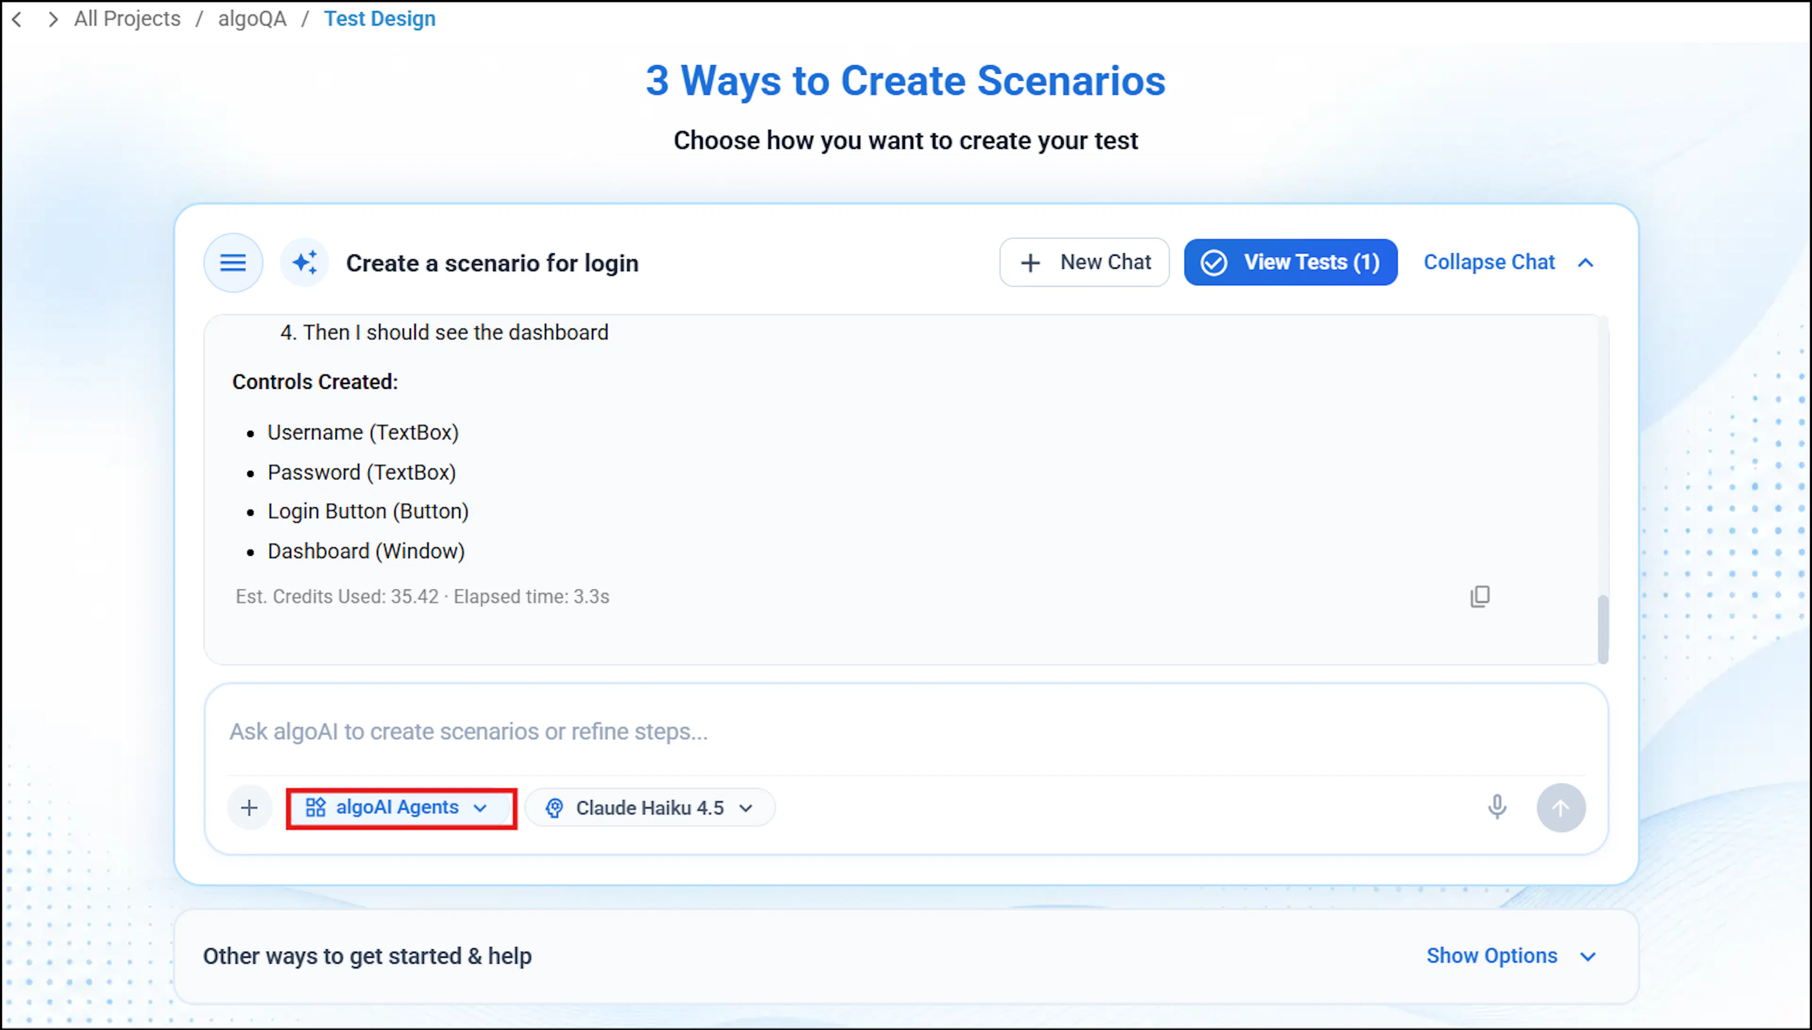1812x1030 pixels.
Task: Expand Show Options for other ways
Action: click(1510, 956)
